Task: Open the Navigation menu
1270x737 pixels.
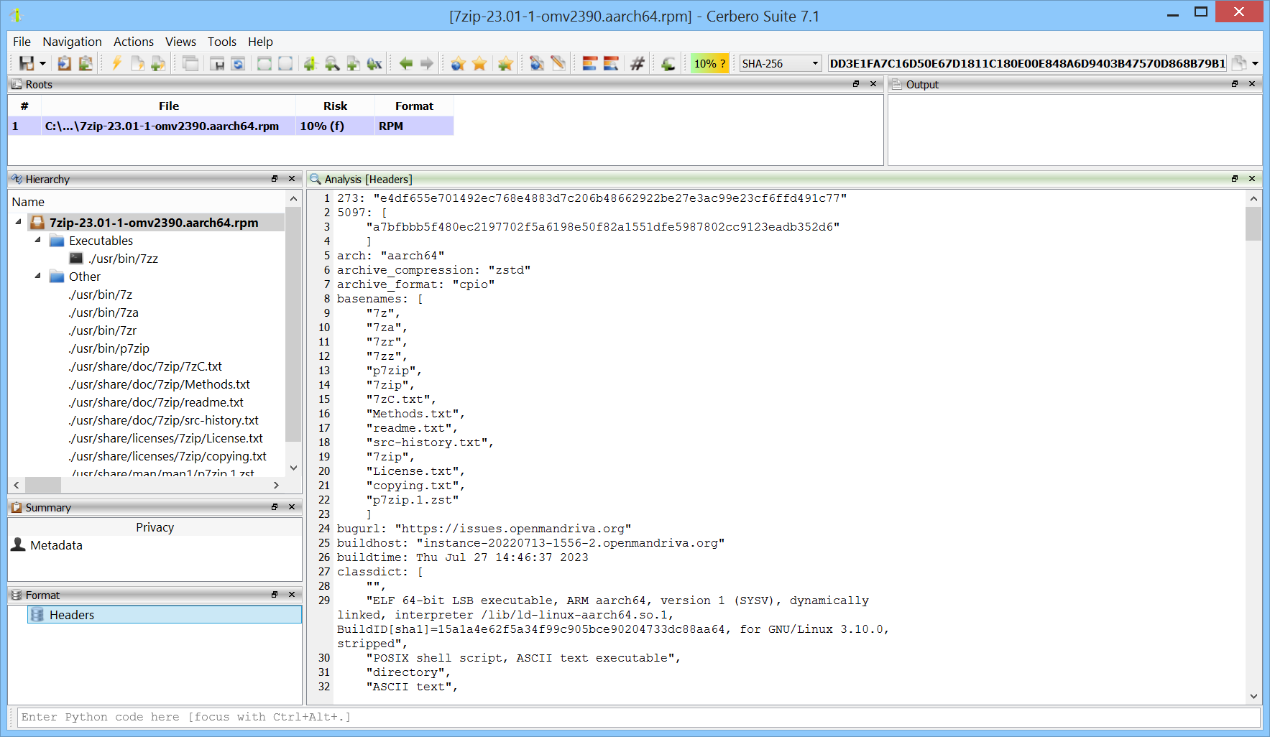Action: click(x=72, y=42)
